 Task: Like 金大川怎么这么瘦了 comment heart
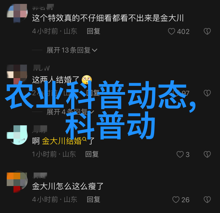pyautogui.click(x=176, y=200)
